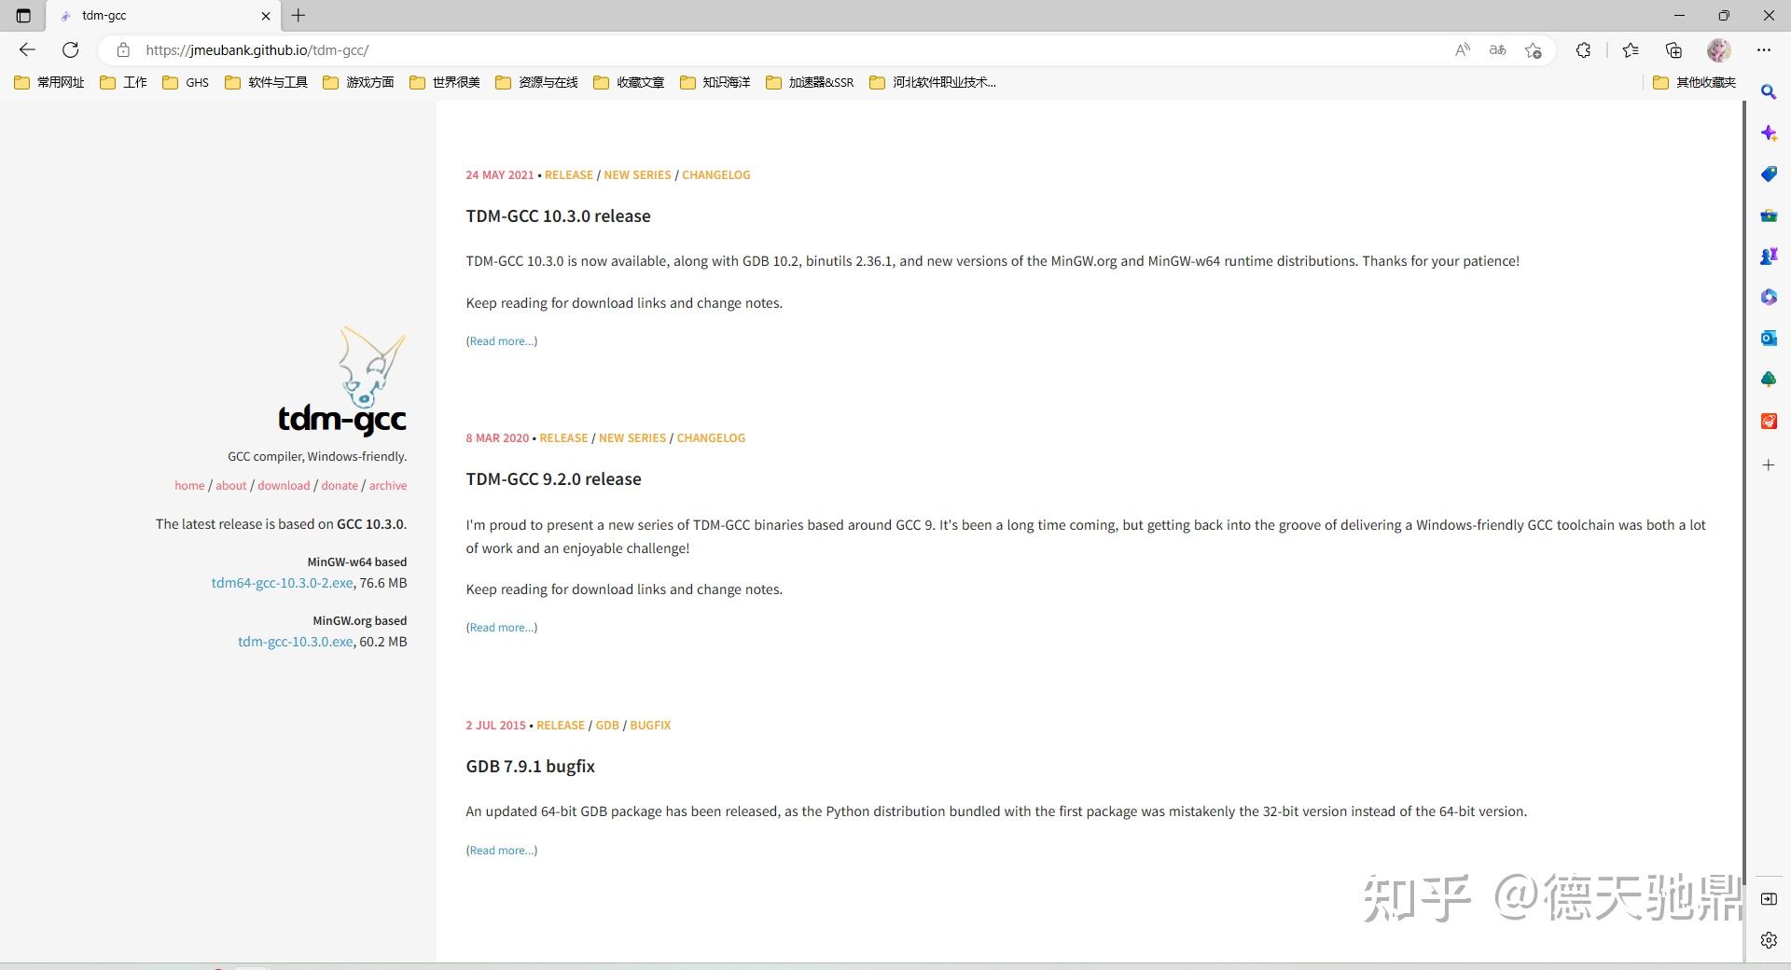The height and width of the screenshot is (970, 1791).
Task: Open the sidebar Microsoft 365 icon
Action: 1768,298
